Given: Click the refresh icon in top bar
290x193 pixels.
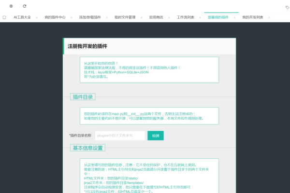Looking at the screenshot, I should 25,6.
